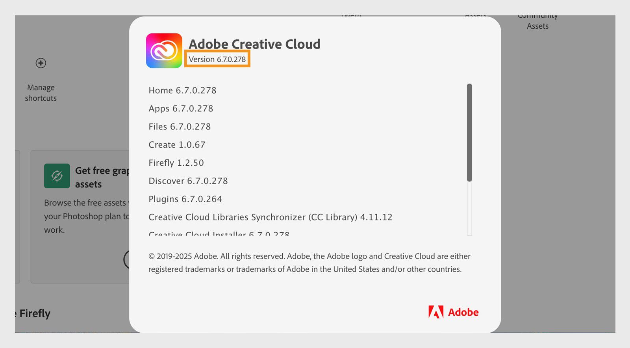Click the Adobe logo at bottom right
Screen dimensions: 630x348
pos(454,312)
